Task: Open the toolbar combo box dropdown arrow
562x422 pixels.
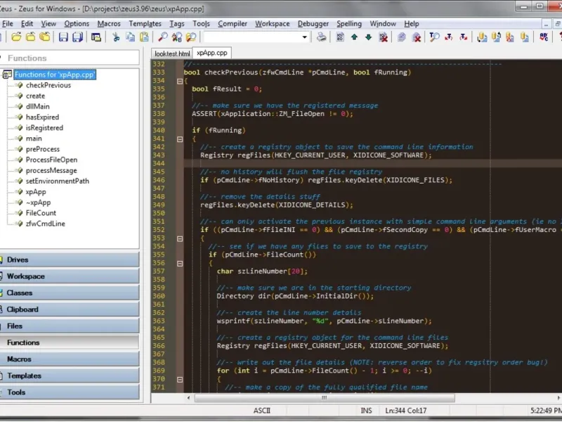Action: [x=305, y=37]
